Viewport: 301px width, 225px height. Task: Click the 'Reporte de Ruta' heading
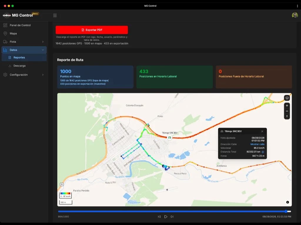(70, 60)
